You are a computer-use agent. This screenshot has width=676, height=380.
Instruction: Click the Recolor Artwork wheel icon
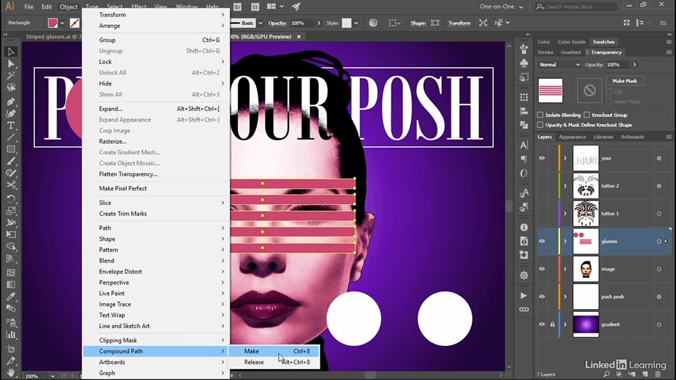click(x=373, y=23)
